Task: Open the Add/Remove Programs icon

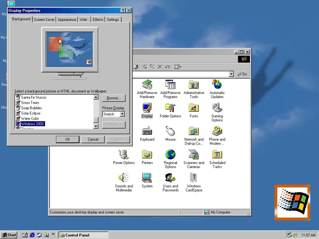Action: [x=170, y=89]
